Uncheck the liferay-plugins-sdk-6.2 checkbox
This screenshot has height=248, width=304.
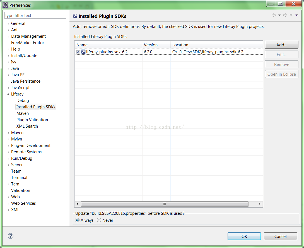[78, 52]
